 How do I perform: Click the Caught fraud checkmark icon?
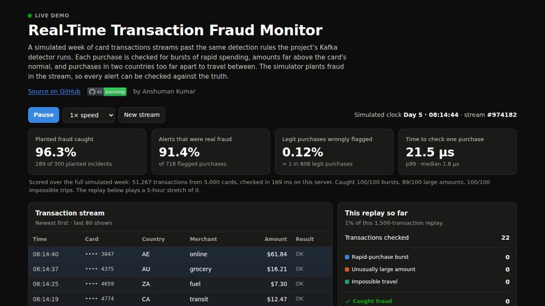coord(347,301)
